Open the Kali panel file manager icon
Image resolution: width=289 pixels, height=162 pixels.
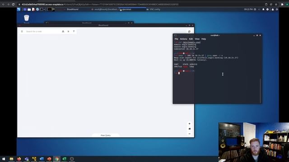pyautogui.click(x=29, y=9)
